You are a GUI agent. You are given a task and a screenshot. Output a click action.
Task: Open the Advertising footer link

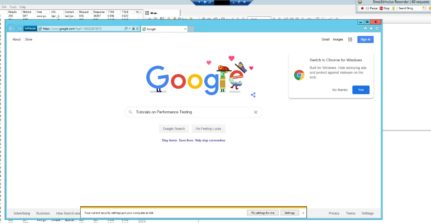[22, 213]
